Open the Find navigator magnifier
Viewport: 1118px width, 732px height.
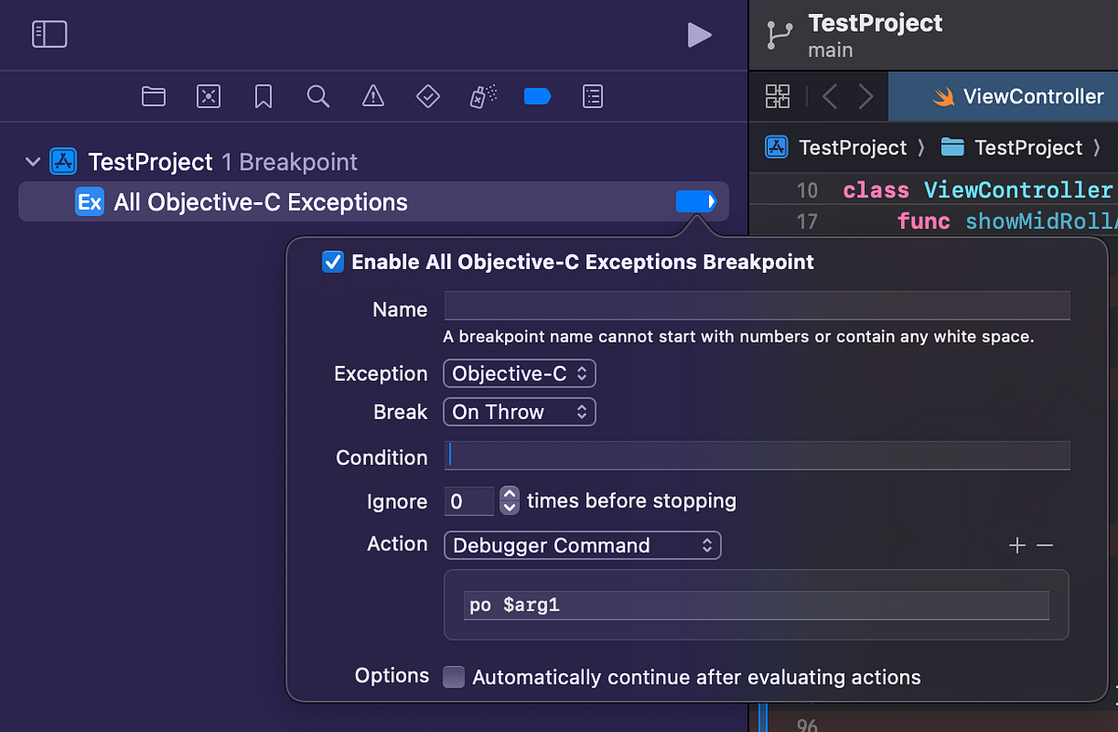coord(318,96)
